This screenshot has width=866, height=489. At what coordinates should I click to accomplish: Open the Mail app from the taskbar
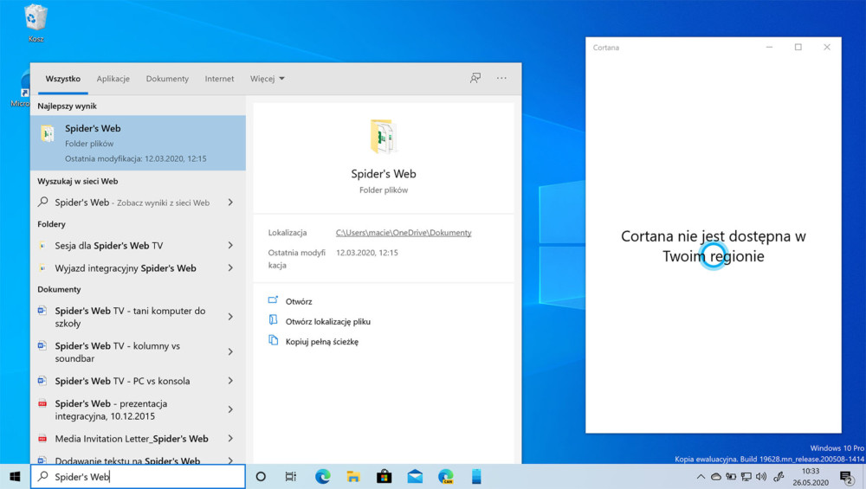pos(415,476)
